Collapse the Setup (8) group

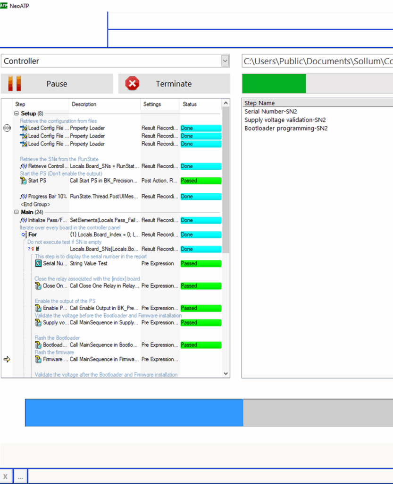tap(17, 113)
